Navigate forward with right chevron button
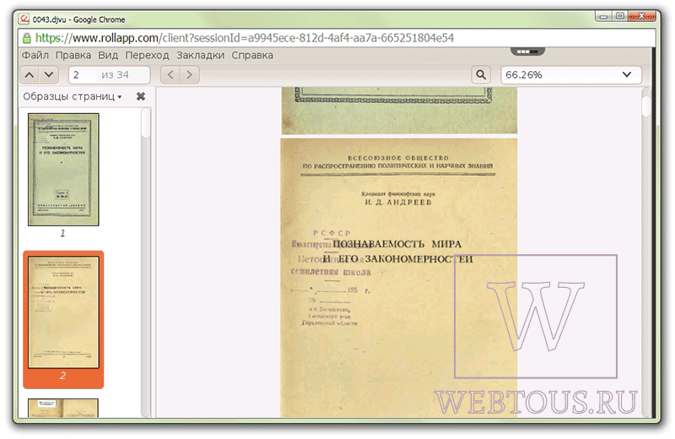 point(189,75)
